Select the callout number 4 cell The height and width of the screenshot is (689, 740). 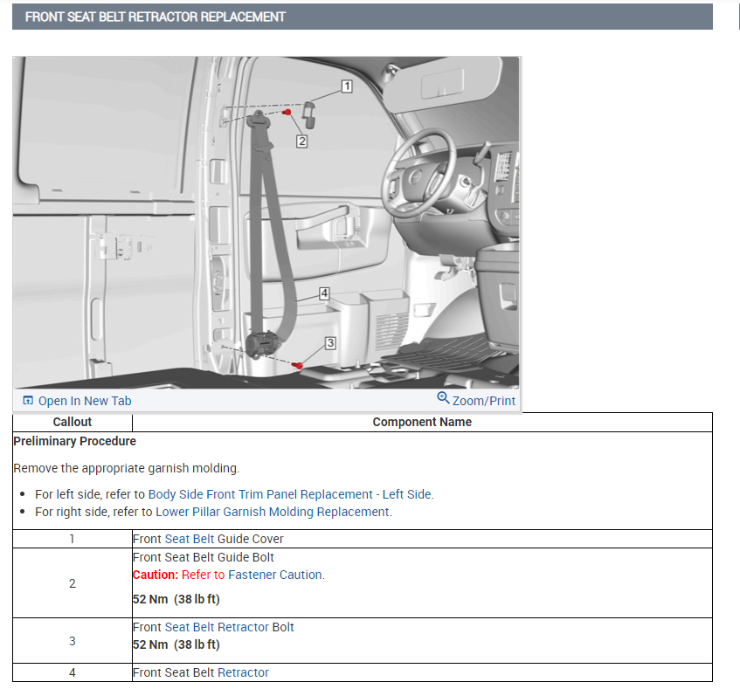[73, 672]
